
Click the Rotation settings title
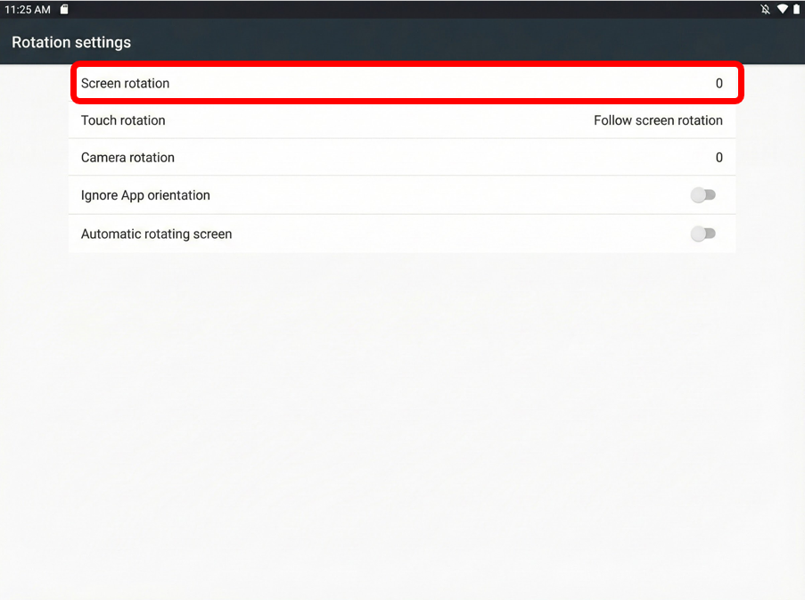coord(71,42)
